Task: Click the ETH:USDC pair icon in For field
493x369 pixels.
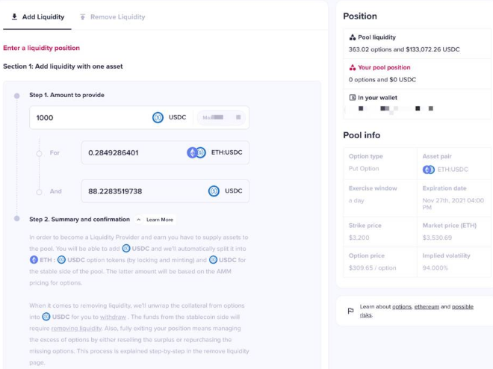Action: pos(196,153)
